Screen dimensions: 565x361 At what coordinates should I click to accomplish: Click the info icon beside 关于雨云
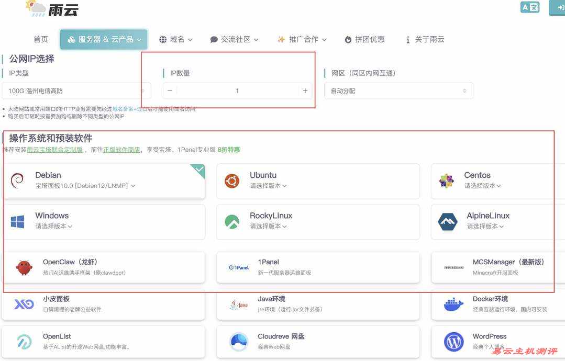(407, 40)
